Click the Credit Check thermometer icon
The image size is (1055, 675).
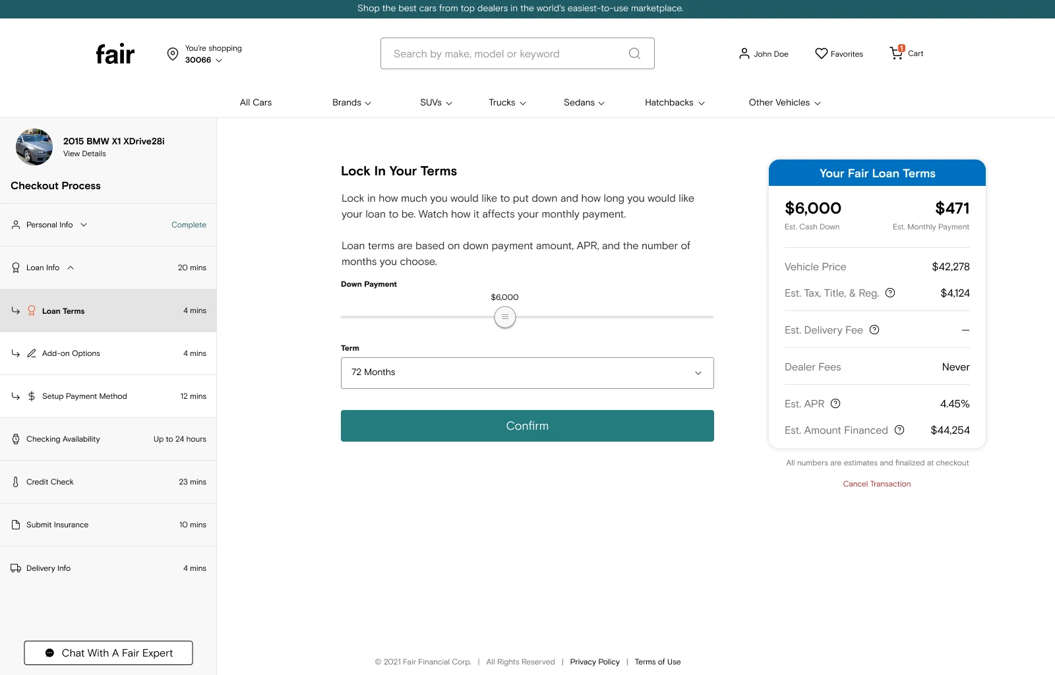tap(16, 482)
